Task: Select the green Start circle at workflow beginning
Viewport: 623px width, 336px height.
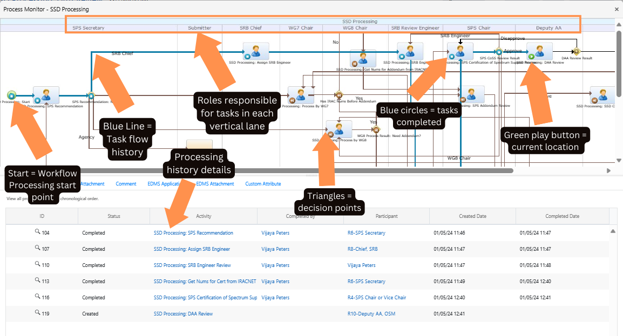Action: point(12,96)
